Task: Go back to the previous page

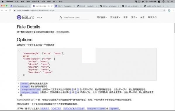Action: (2, 11)
